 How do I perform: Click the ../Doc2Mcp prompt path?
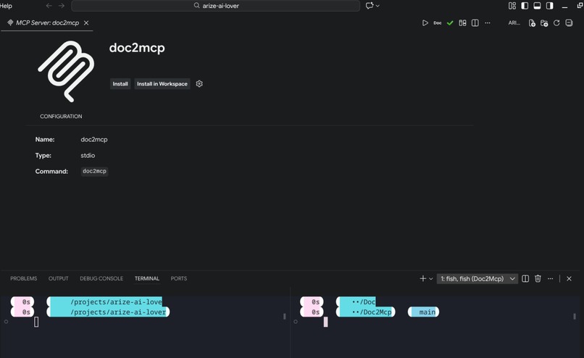[x=372, y=312]
